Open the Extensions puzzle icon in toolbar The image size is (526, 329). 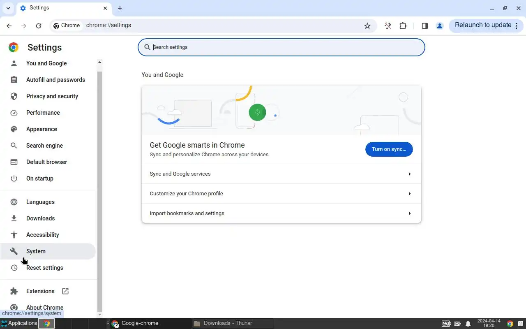click(403, 25)
